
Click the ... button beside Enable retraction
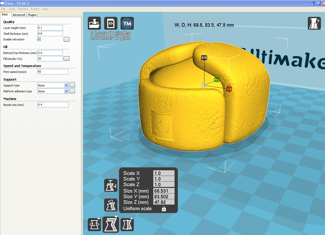pos(67,39)
